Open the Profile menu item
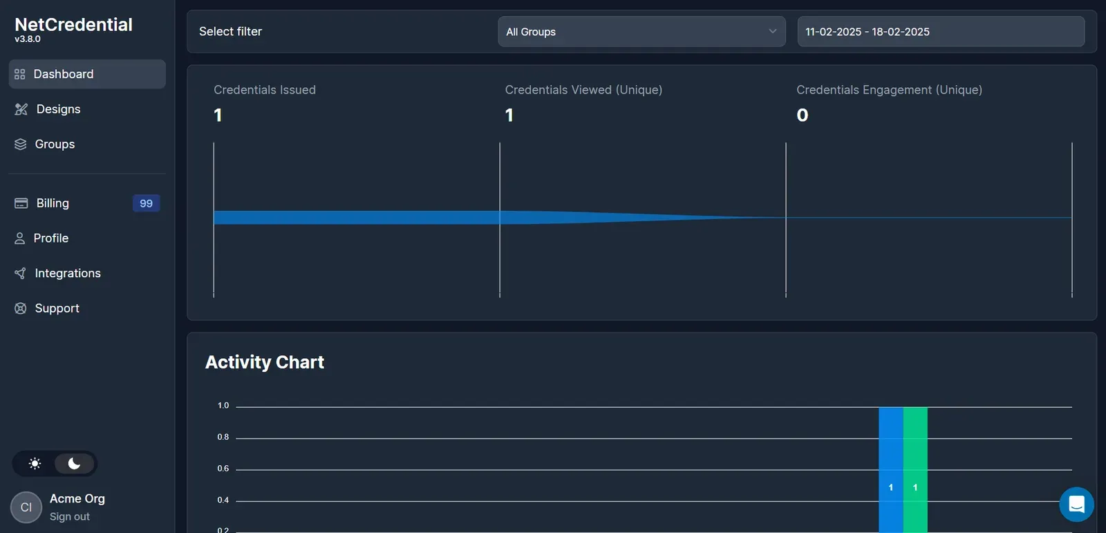The width and height of the screenshot is (1106, 533). (x=87, y=239)
